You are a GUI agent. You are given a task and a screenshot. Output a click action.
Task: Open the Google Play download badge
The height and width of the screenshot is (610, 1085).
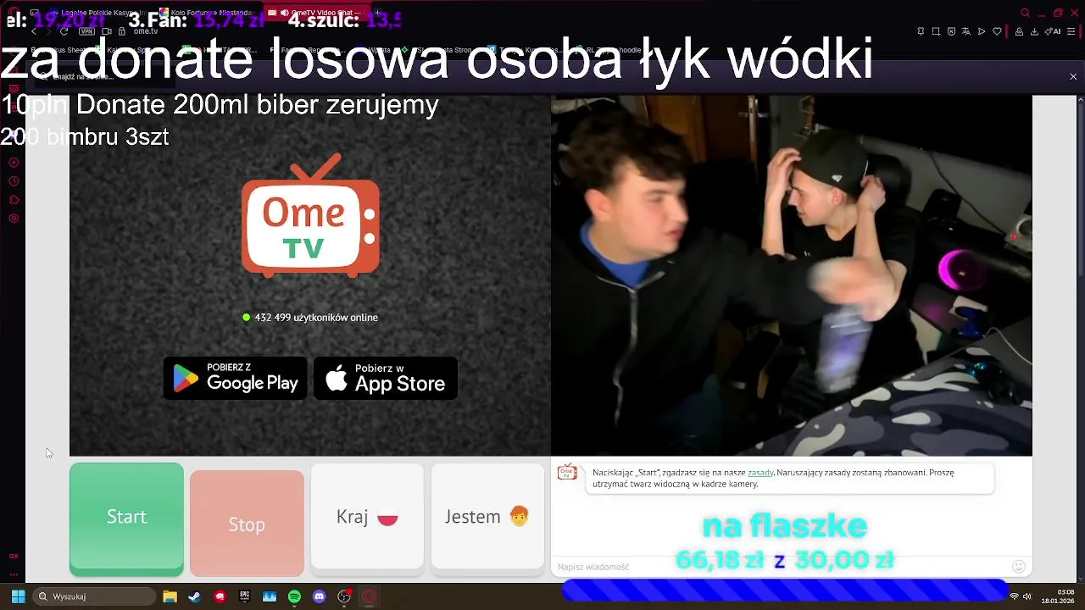pos(235,379)
